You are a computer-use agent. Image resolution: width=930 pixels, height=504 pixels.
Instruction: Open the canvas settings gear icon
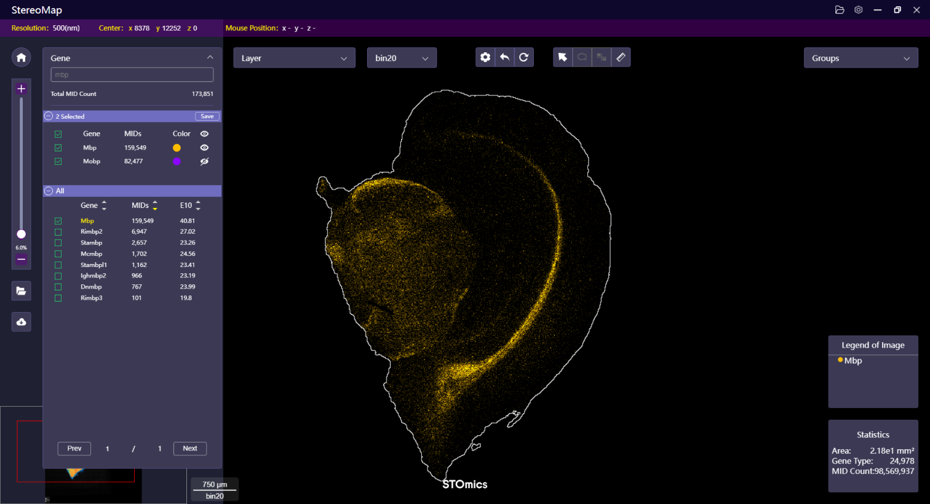pos(485,57)
